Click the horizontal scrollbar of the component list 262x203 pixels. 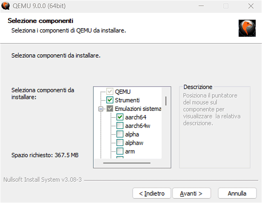(127, 163)
